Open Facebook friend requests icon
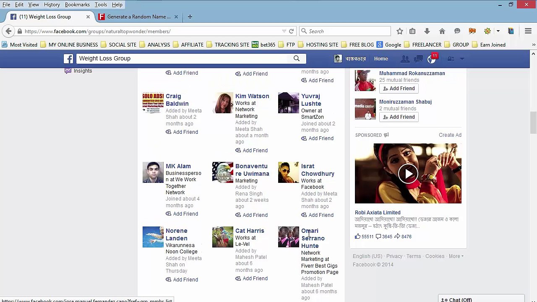537x302 pixels. coord(405,59)
